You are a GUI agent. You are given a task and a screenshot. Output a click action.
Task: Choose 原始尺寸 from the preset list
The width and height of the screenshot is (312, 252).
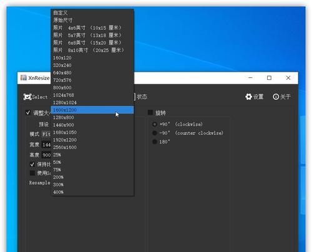pyautogui.click(x=92, y=21)
